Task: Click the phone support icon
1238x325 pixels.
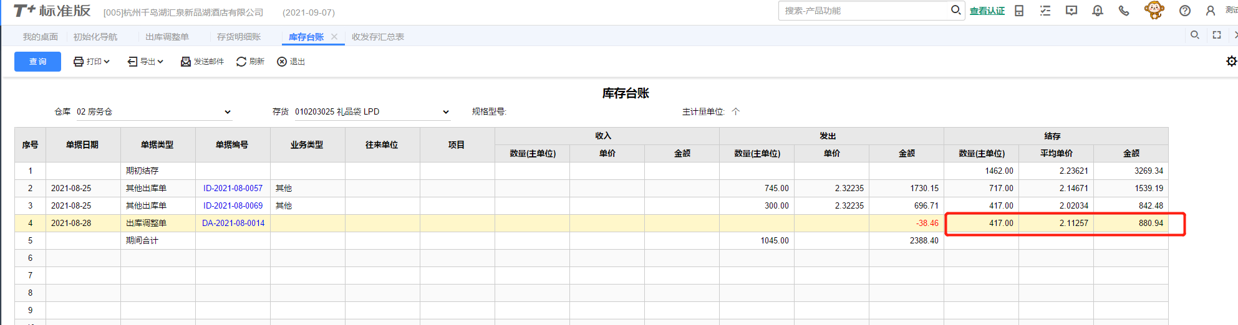Action: pyautogui.click(x=1124, y=11)
